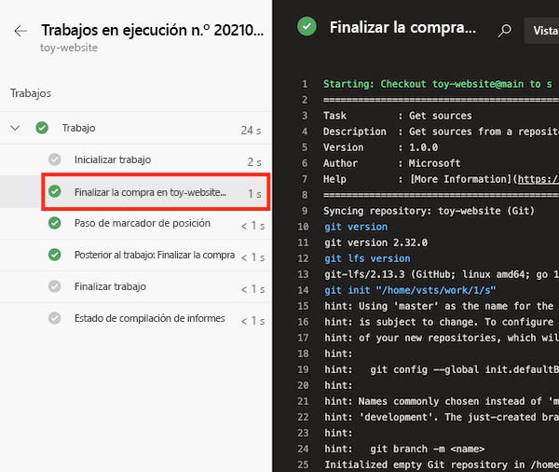Click green check on Paso de marcador
This screenshot has height=472, width=559.
(54, 224)
